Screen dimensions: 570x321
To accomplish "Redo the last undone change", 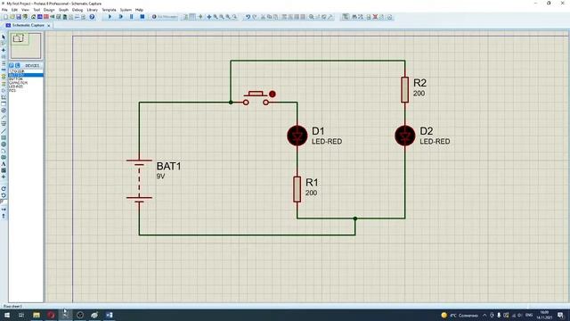I will pos(255,17).
